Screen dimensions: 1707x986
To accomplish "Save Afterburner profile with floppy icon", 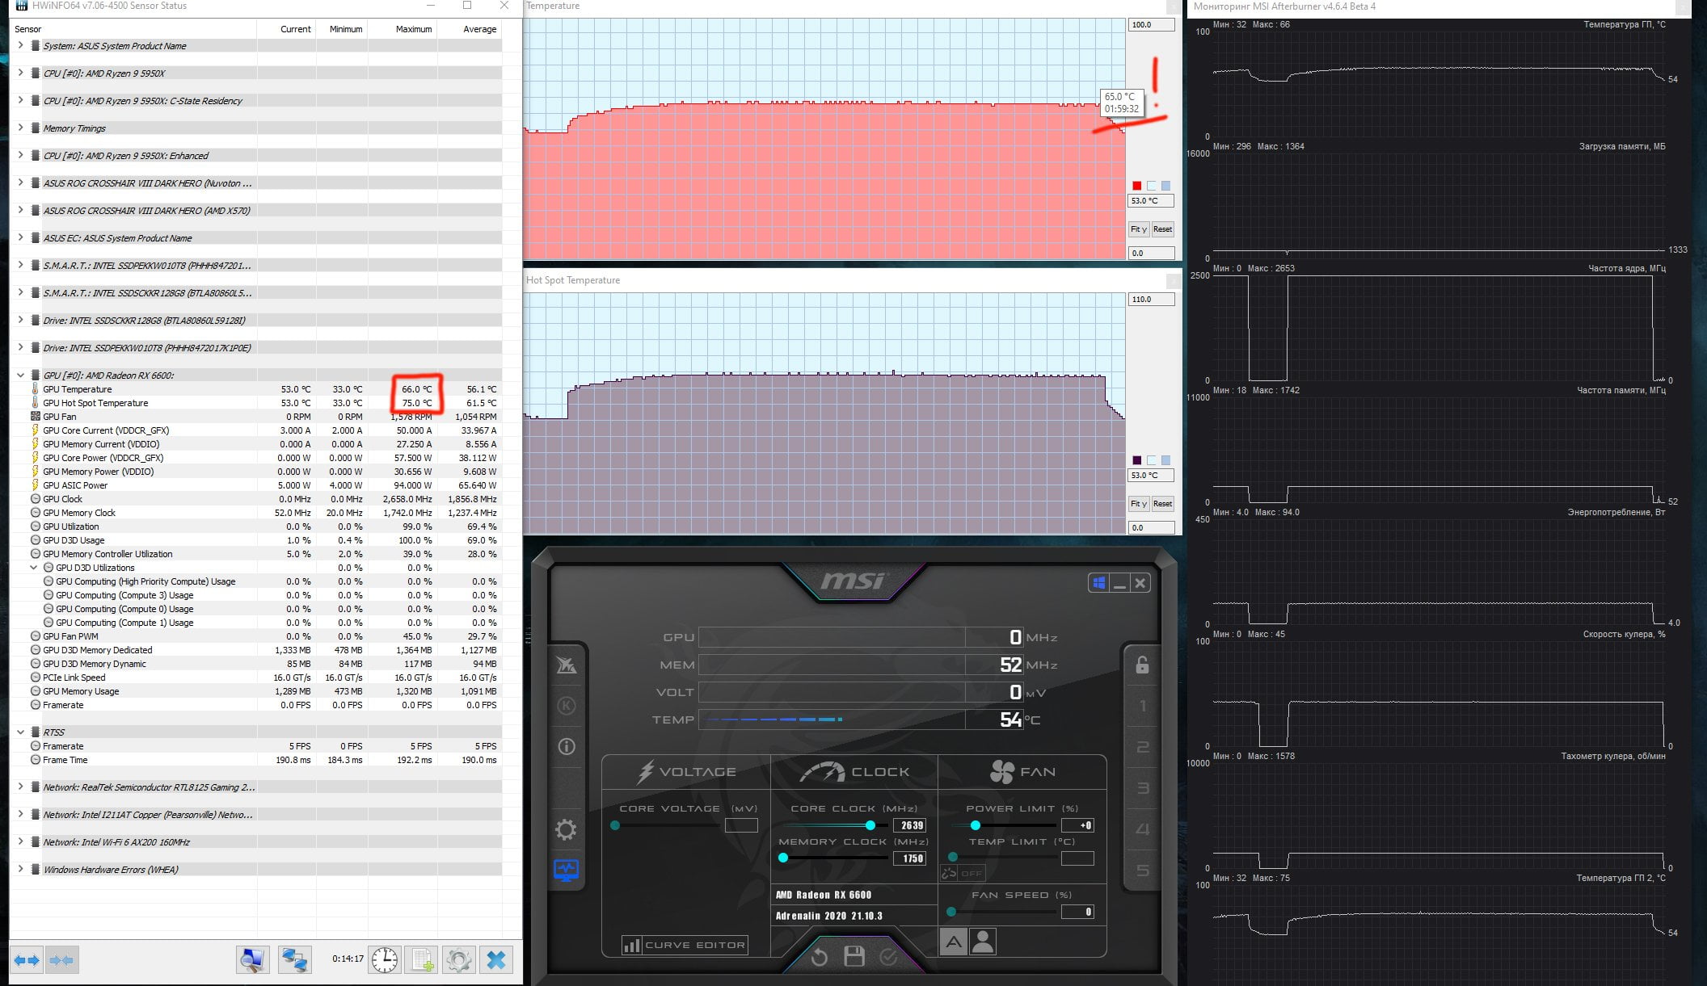I will coord(853,956).
